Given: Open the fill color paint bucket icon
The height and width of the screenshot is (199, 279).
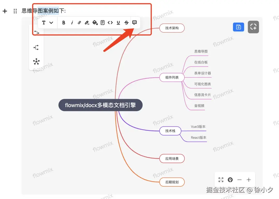Looking at the screenshot, I should click(95, 23).
